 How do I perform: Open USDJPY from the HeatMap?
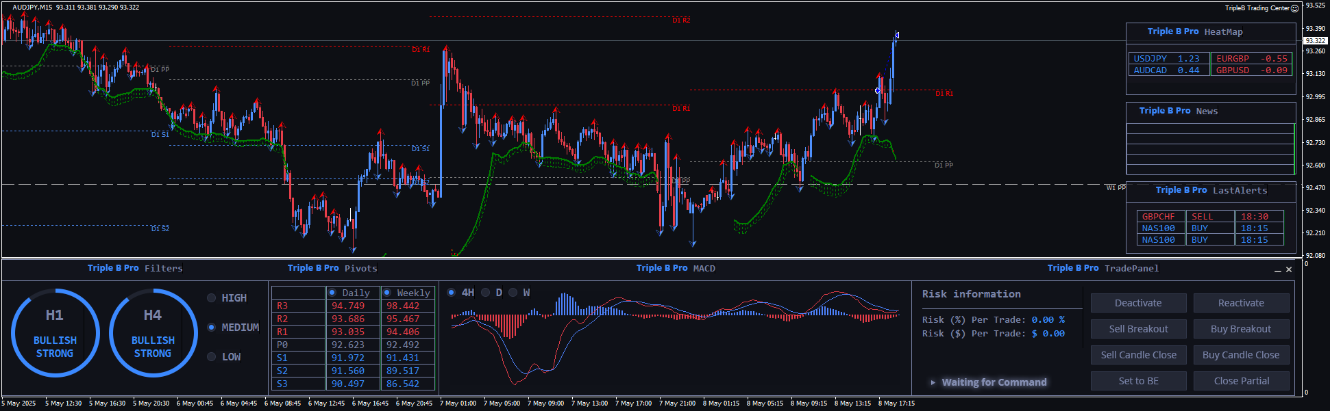pyautogui.click(x=1168, y=59)
